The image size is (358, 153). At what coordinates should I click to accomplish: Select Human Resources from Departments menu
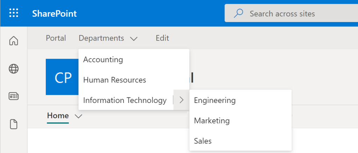(115, 80)
